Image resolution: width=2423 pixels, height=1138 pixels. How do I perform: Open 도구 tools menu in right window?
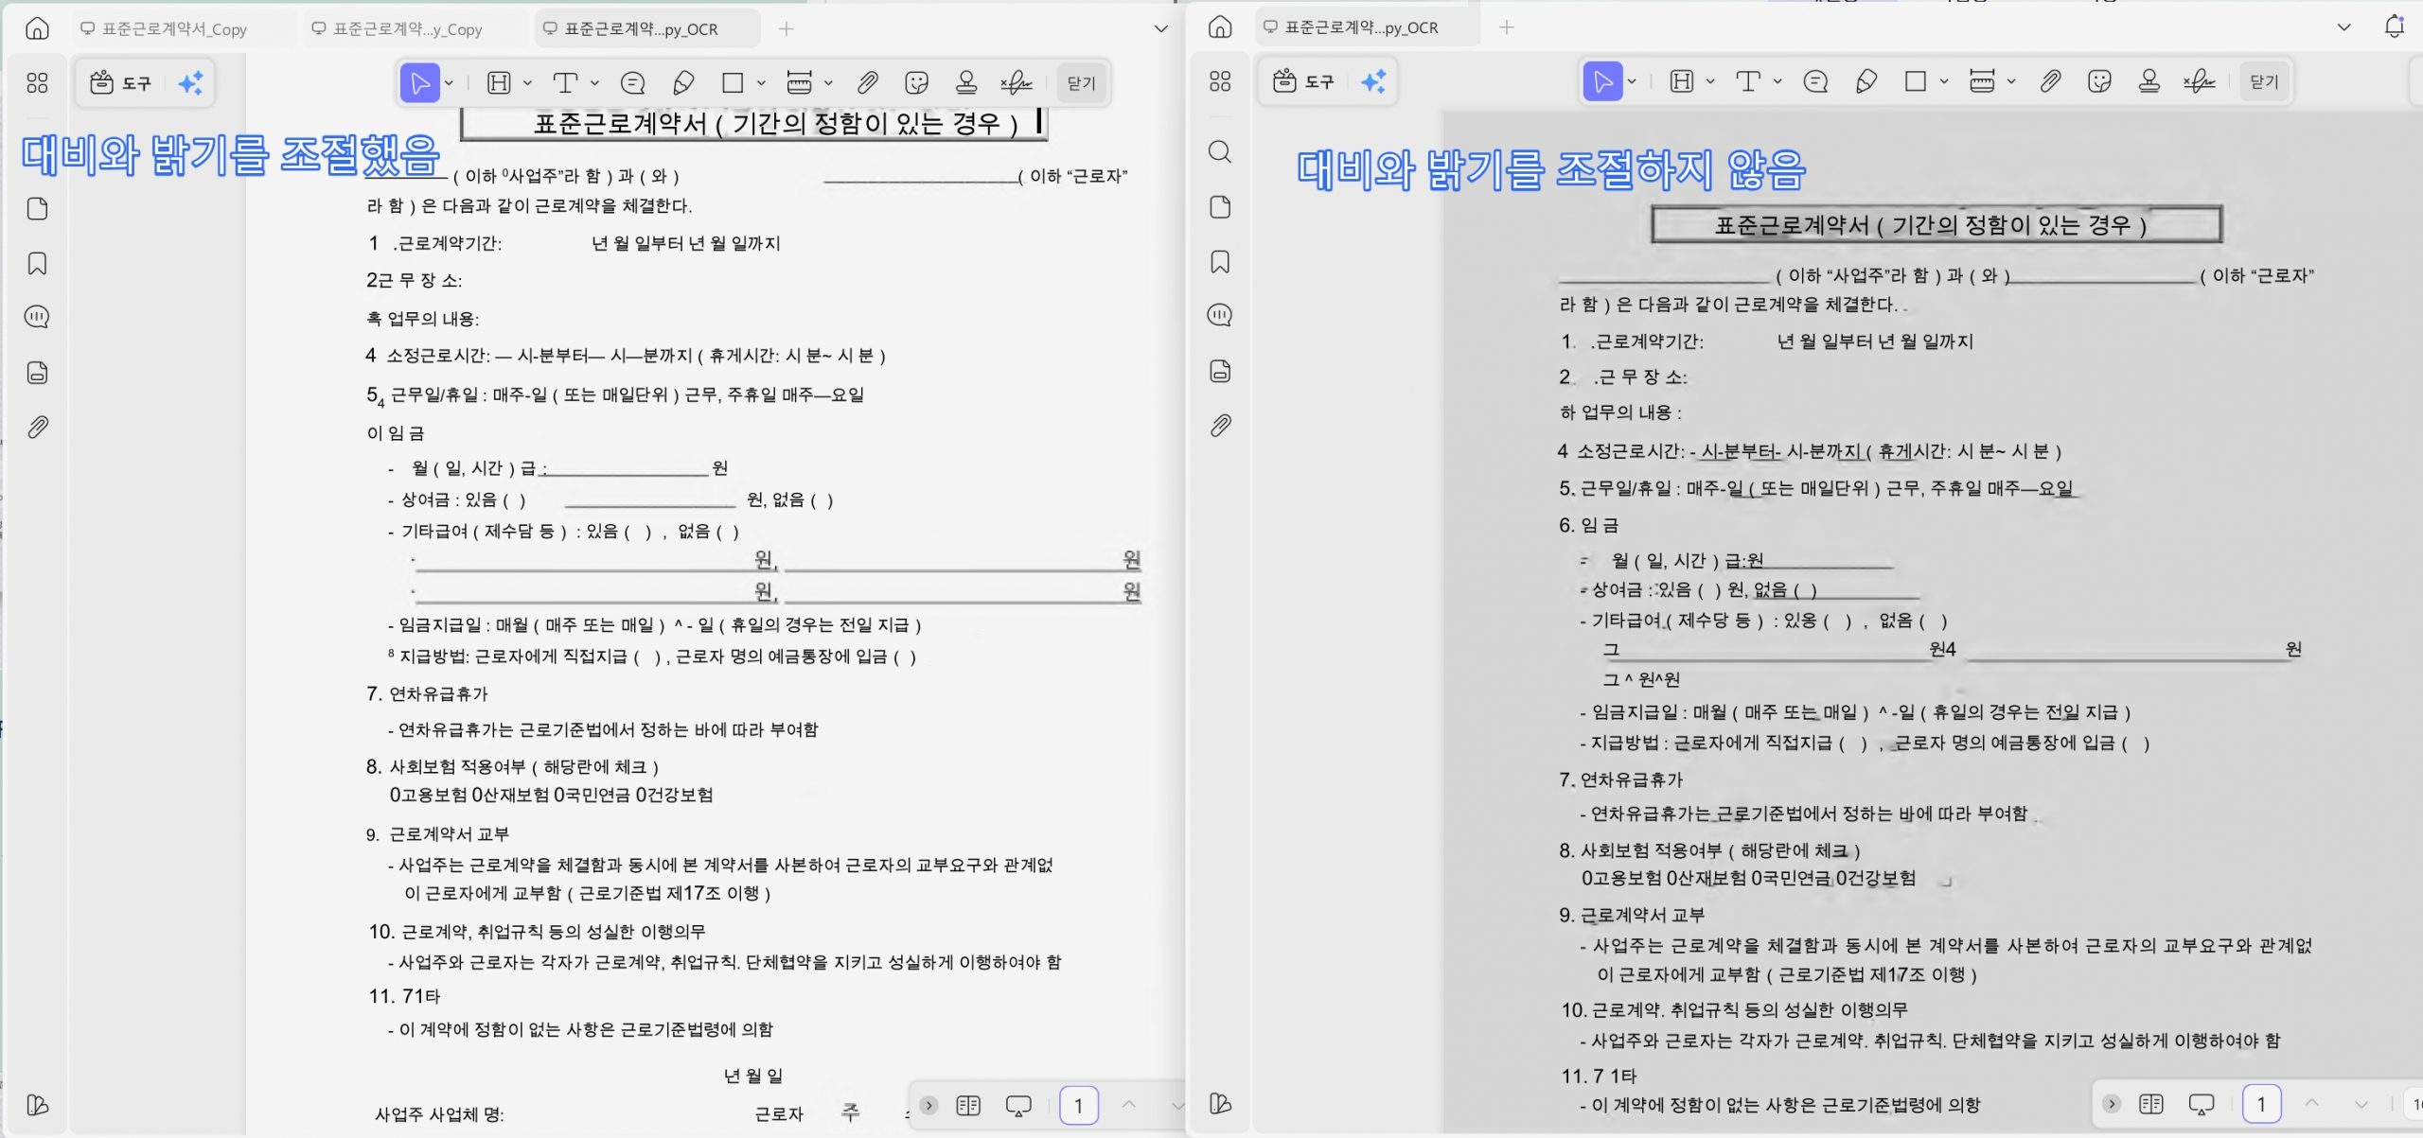click(x=1303, y=81)
